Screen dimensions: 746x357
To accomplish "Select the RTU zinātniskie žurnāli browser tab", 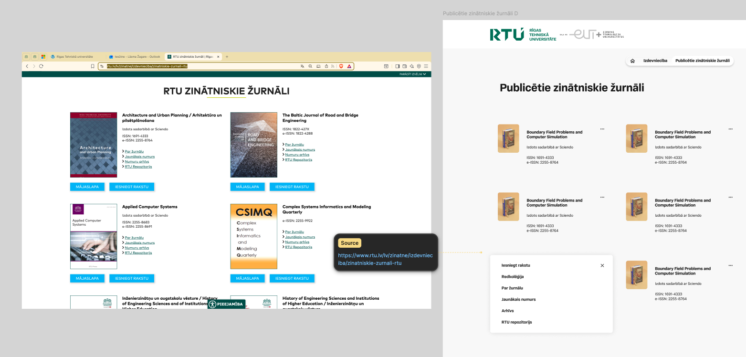I will pyautogui.click(x=193, y=57).
